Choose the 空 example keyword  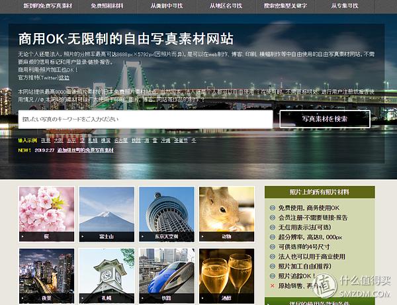tap(82, 140)
